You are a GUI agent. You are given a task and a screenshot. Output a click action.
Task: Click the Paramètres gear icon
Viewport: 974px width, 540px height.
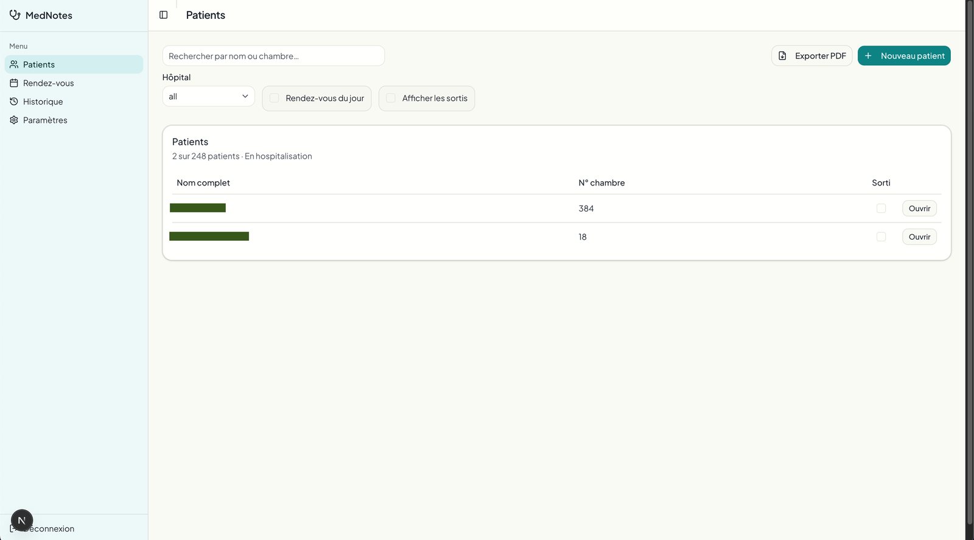[x=14, y=120]
